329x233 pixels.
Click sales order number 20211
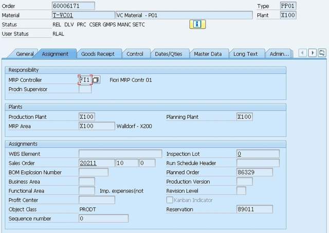tap(88, 163)
